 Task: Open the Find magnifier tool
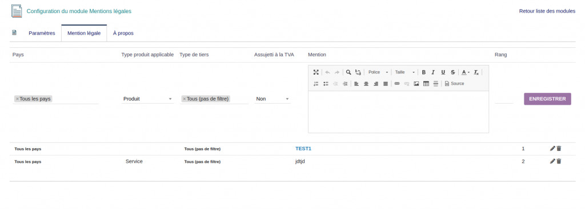(x=348, y=72)
